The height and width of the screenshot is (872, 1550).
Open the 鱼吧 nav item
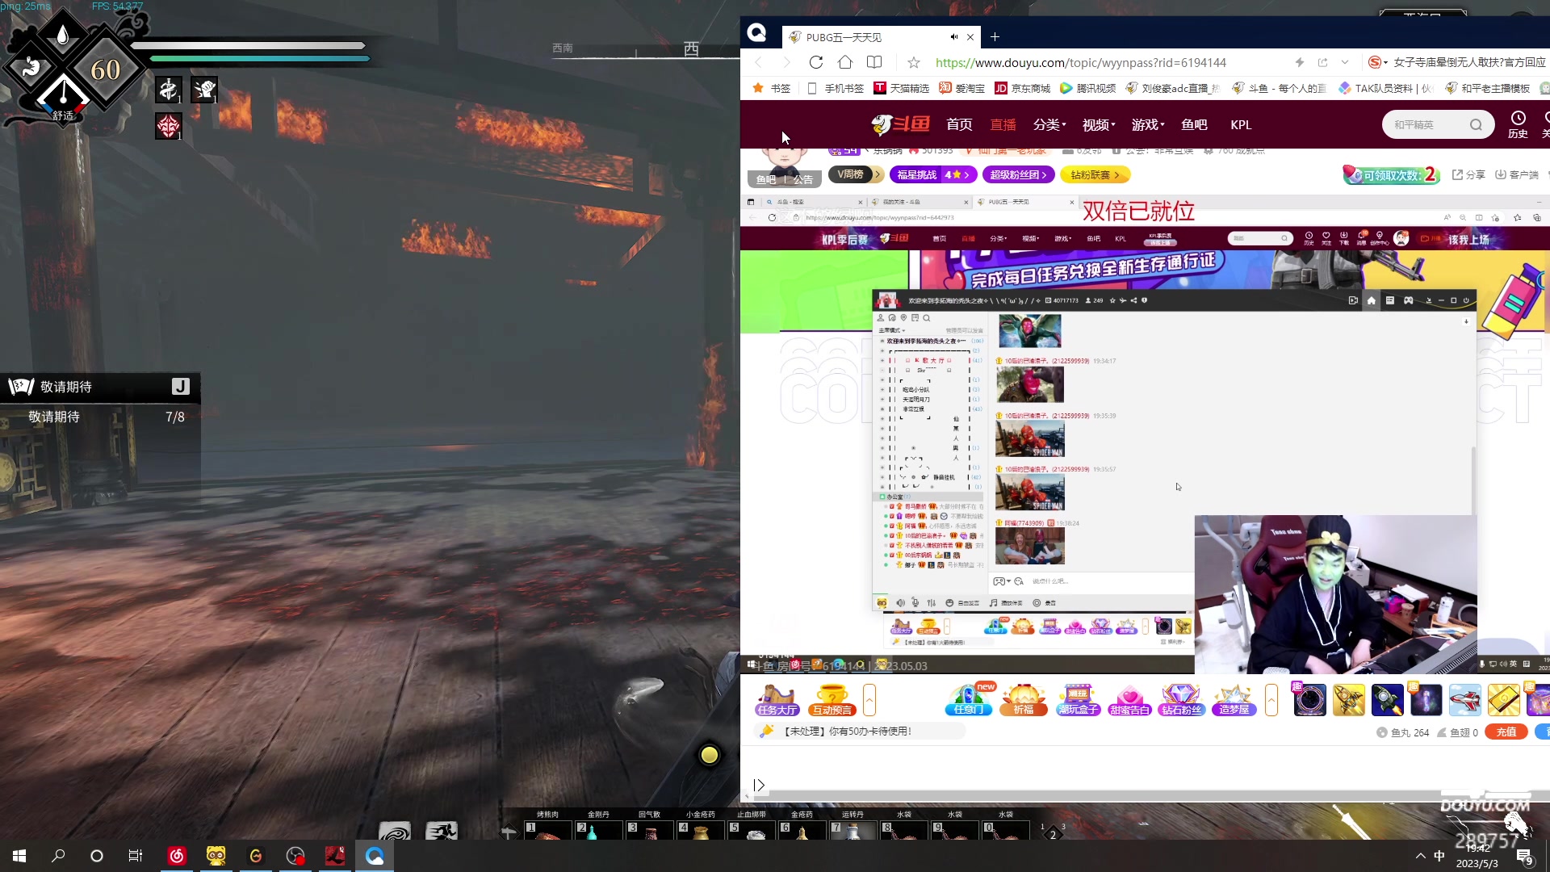tap(1194, 124)
